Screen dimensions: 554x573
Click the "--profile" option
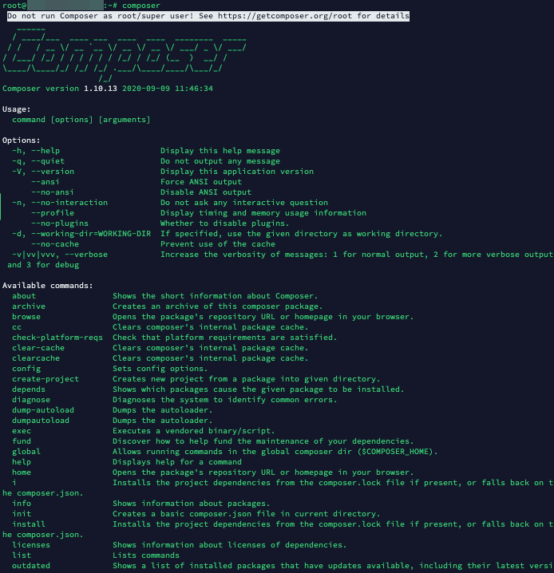tap(53, 213)
